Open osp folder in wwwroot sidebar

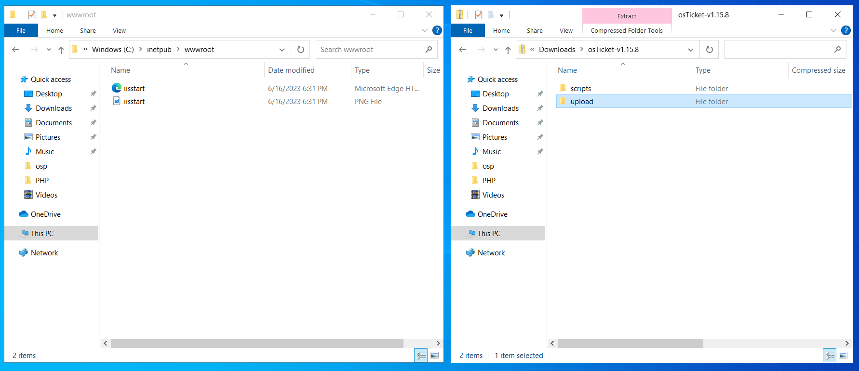pyautogui.click(x=36, y=166)
